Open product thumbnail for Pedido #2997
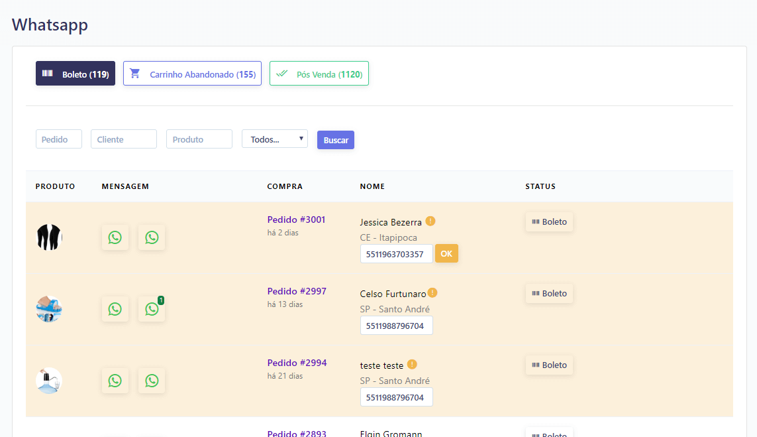 click(x=49, y=309)
